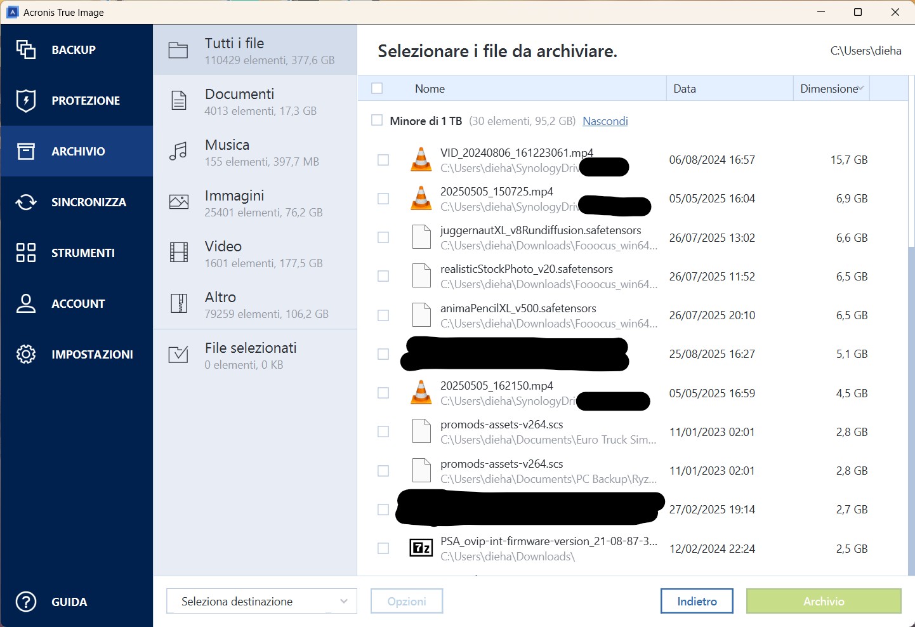The height and width of the screenshot is (627, 915).
Task: Switch to the Account section
Action: tap(77, 303)
